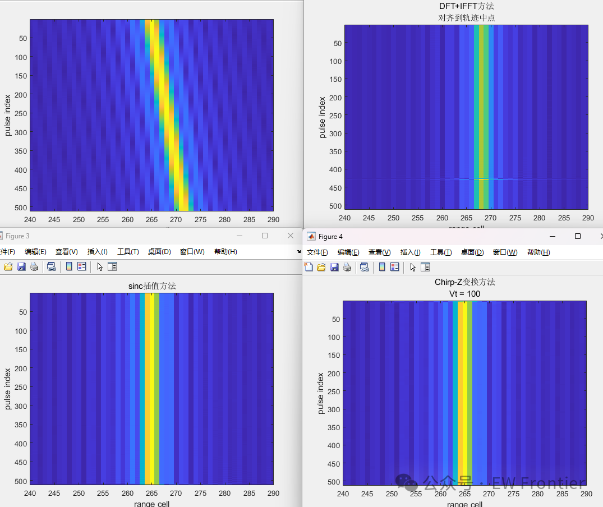
Task: Click the Link Plot icon in Figure 3
Action: click(52, 267)
